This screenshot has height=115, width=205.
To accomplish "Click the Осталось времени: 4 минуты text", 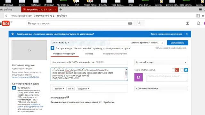I will point(144,43).
